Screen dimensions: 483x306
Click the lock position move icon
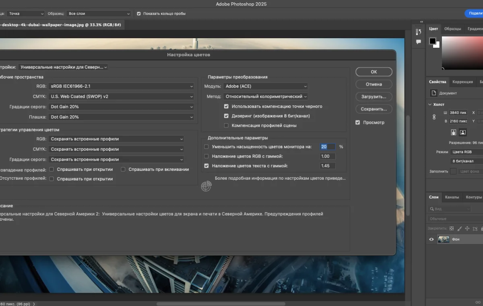[467, 228]
